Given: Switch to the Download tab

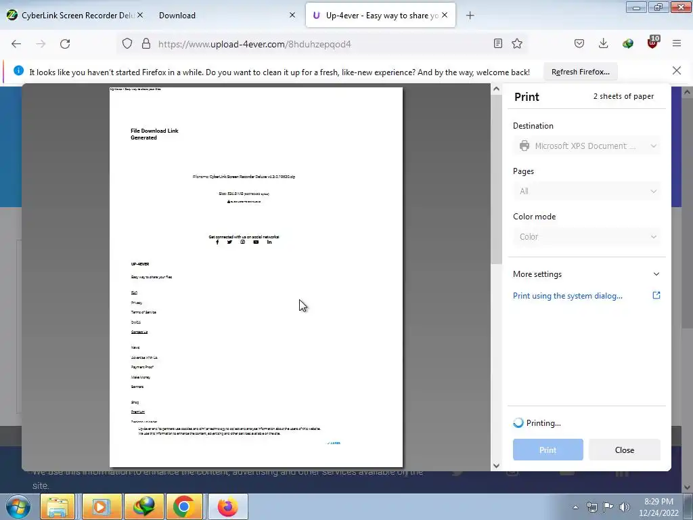Looking at the screenshot, I should coord(227,16).
